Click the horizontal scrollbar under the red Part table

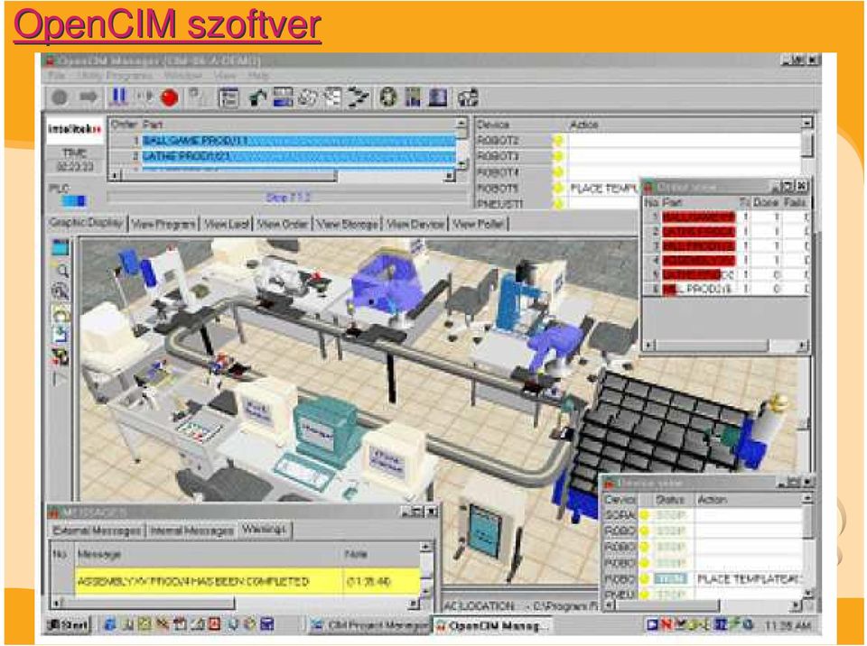pyautogui.click(x=725, y=346)
